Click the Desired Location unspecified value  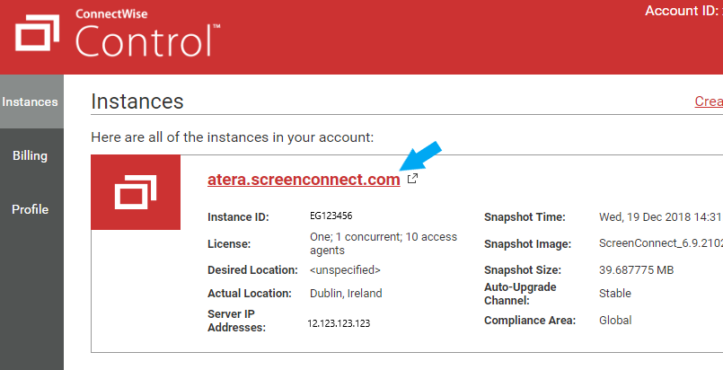point(345,269)
